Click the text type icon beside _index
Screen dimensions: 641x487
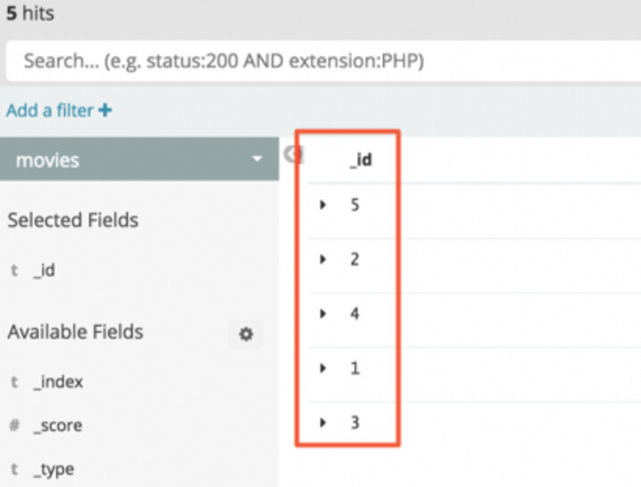pos(15,383)
